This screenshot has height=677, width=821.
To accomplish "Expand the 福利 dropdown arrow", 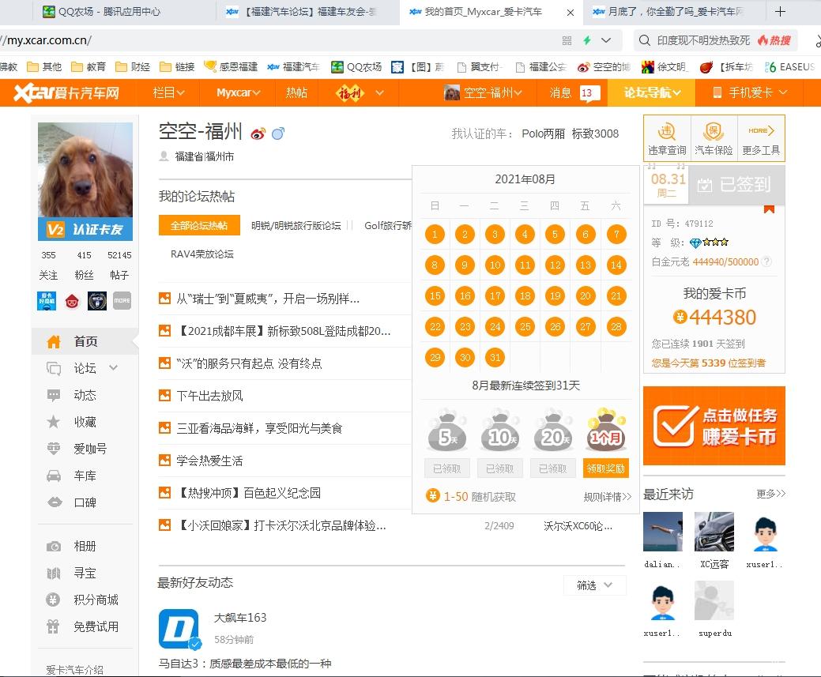I will (x=379, y=92).
